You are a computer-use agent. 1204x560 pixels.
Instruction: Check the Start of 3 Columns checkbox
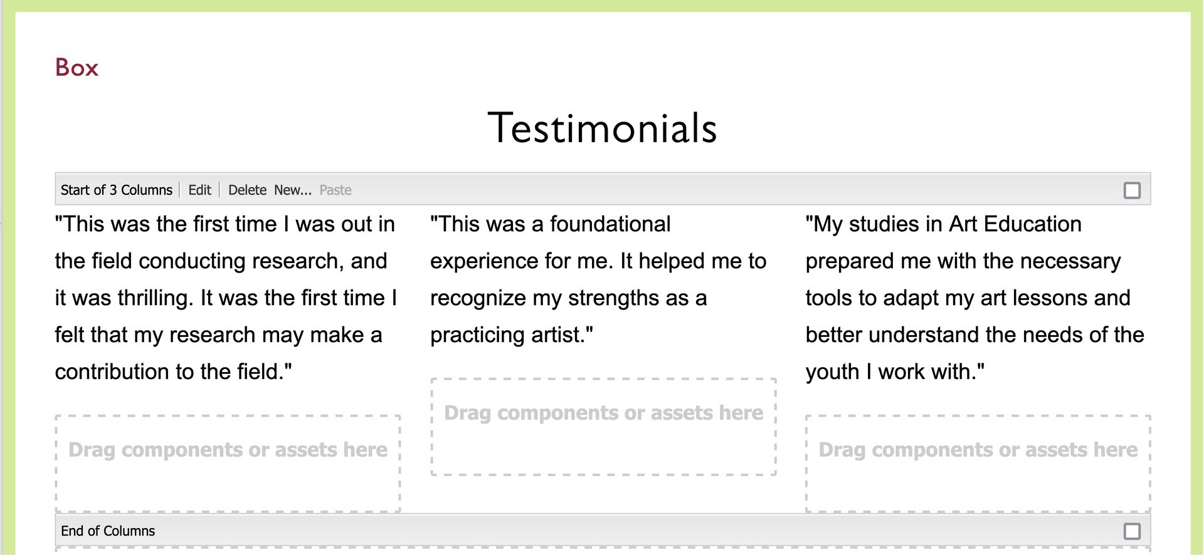(x=1132, y=190)
